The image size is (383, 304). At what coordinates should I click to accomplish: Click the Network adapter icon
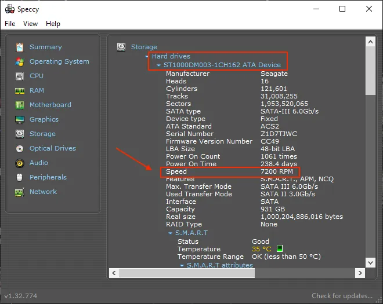(x=20, y=192)
